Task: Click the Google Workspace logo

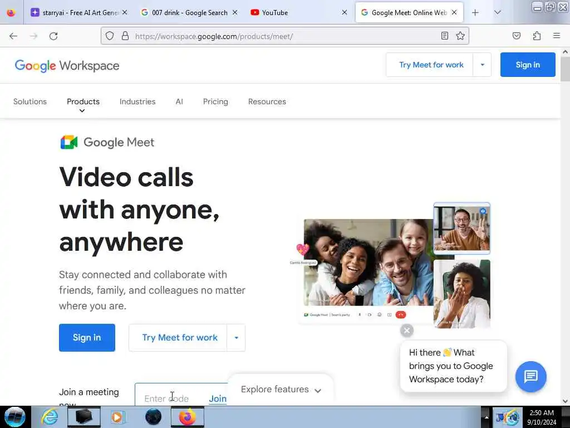Action: [67, 66]
